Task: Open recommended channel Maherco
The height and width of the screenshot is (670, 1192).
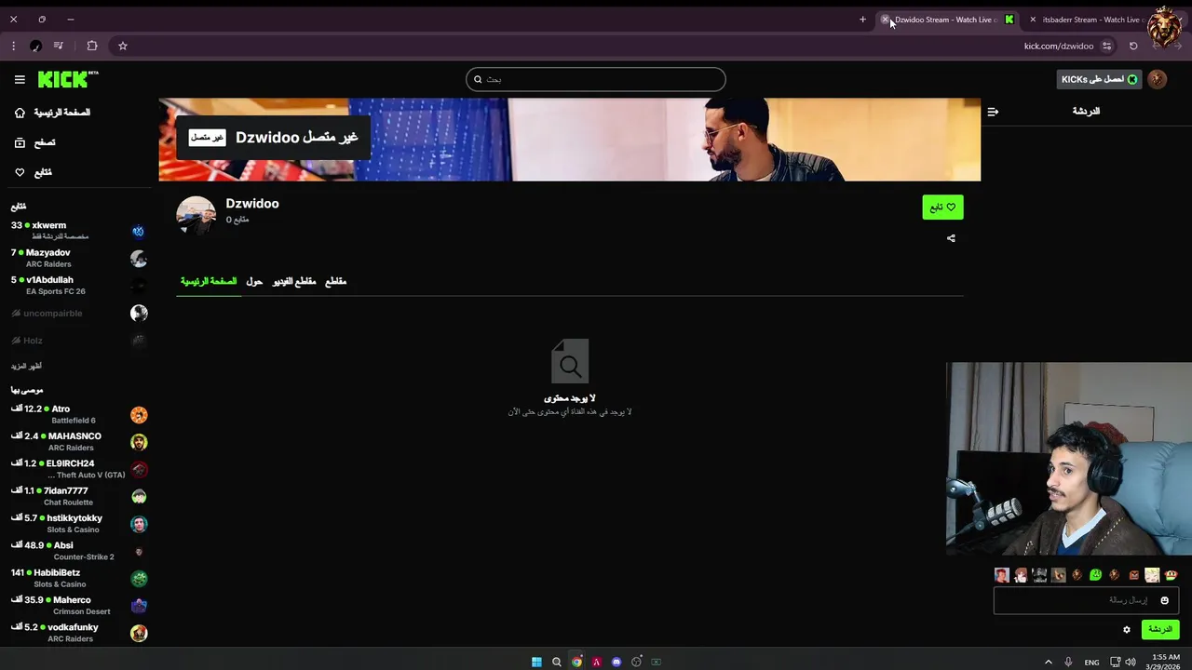Action: tap(78, 605)
